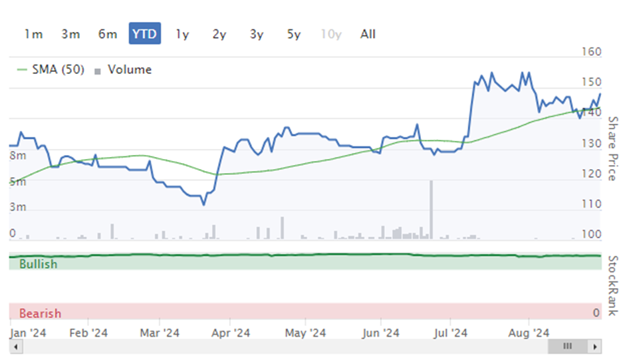This screenshot has width=625, height=358.
Task: Click the 100 price axis value
Action: (x=591, y=234)
